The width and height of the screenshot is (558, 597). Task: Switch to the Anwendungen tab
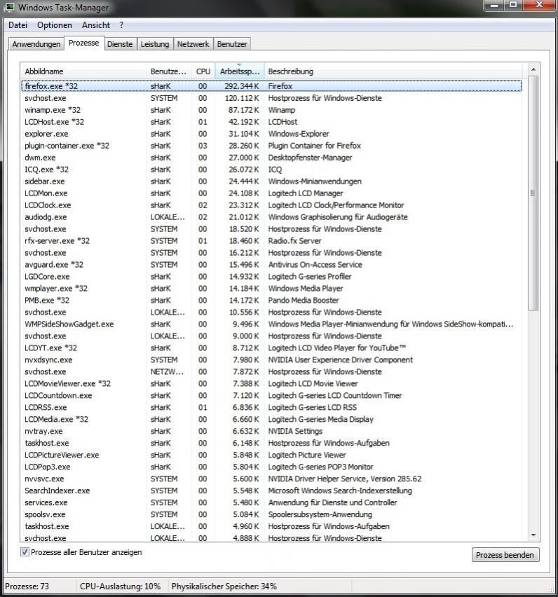(36, 44)
